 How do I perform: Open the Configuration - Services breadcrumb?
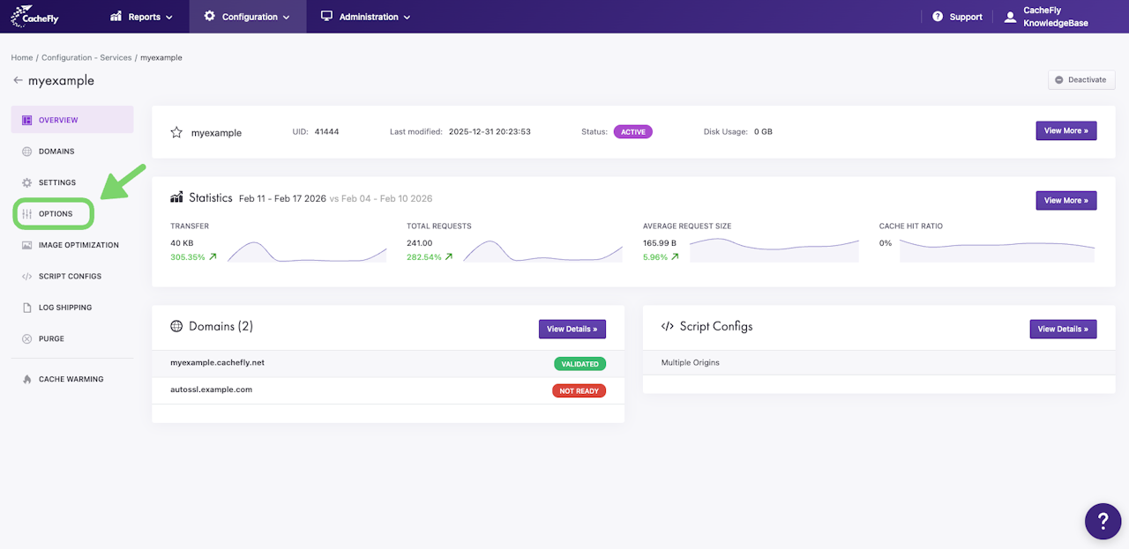coord(86,57)
